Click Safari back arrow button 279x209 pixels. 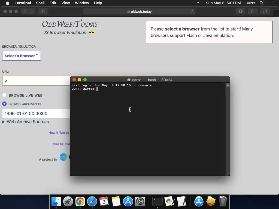click(x=25, y=11)
